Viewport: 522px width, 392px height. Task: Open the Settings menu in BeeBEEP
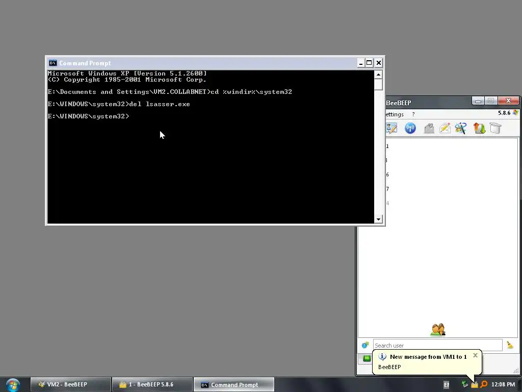coord(395,114)
